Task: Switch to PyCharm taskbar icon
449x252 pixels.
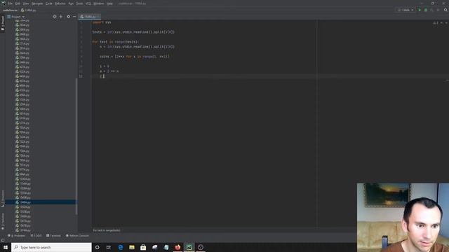Action: [x=189, y=247]
